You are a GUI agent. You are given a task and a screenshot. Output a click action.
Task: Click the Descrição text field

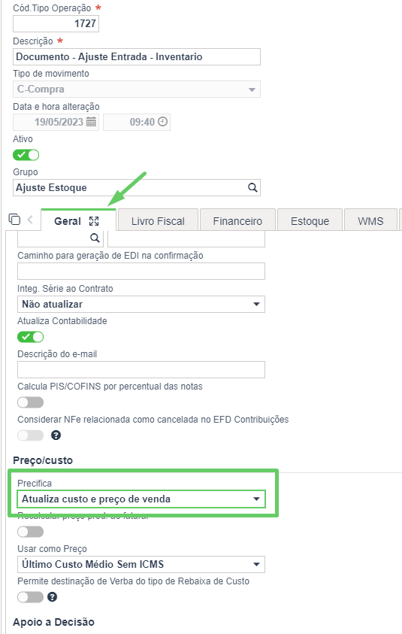[x=137, y=56]
